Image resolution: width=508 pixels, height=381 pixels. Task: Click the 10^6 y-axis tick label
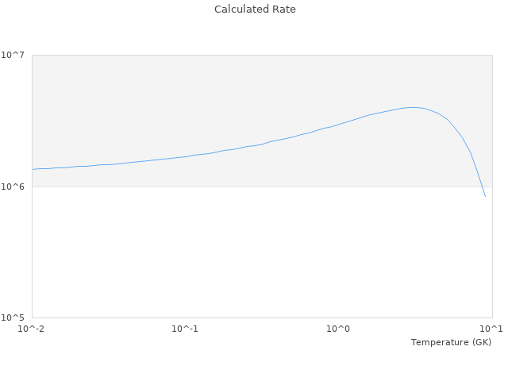pyautogui.click(x=15, y=187)
